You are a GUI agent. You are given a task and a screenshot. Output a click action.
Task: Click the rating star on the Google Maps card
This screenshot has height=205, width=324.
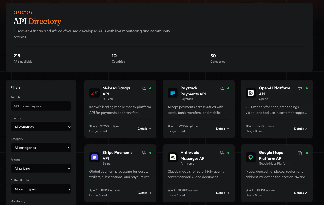pos(247,190)
